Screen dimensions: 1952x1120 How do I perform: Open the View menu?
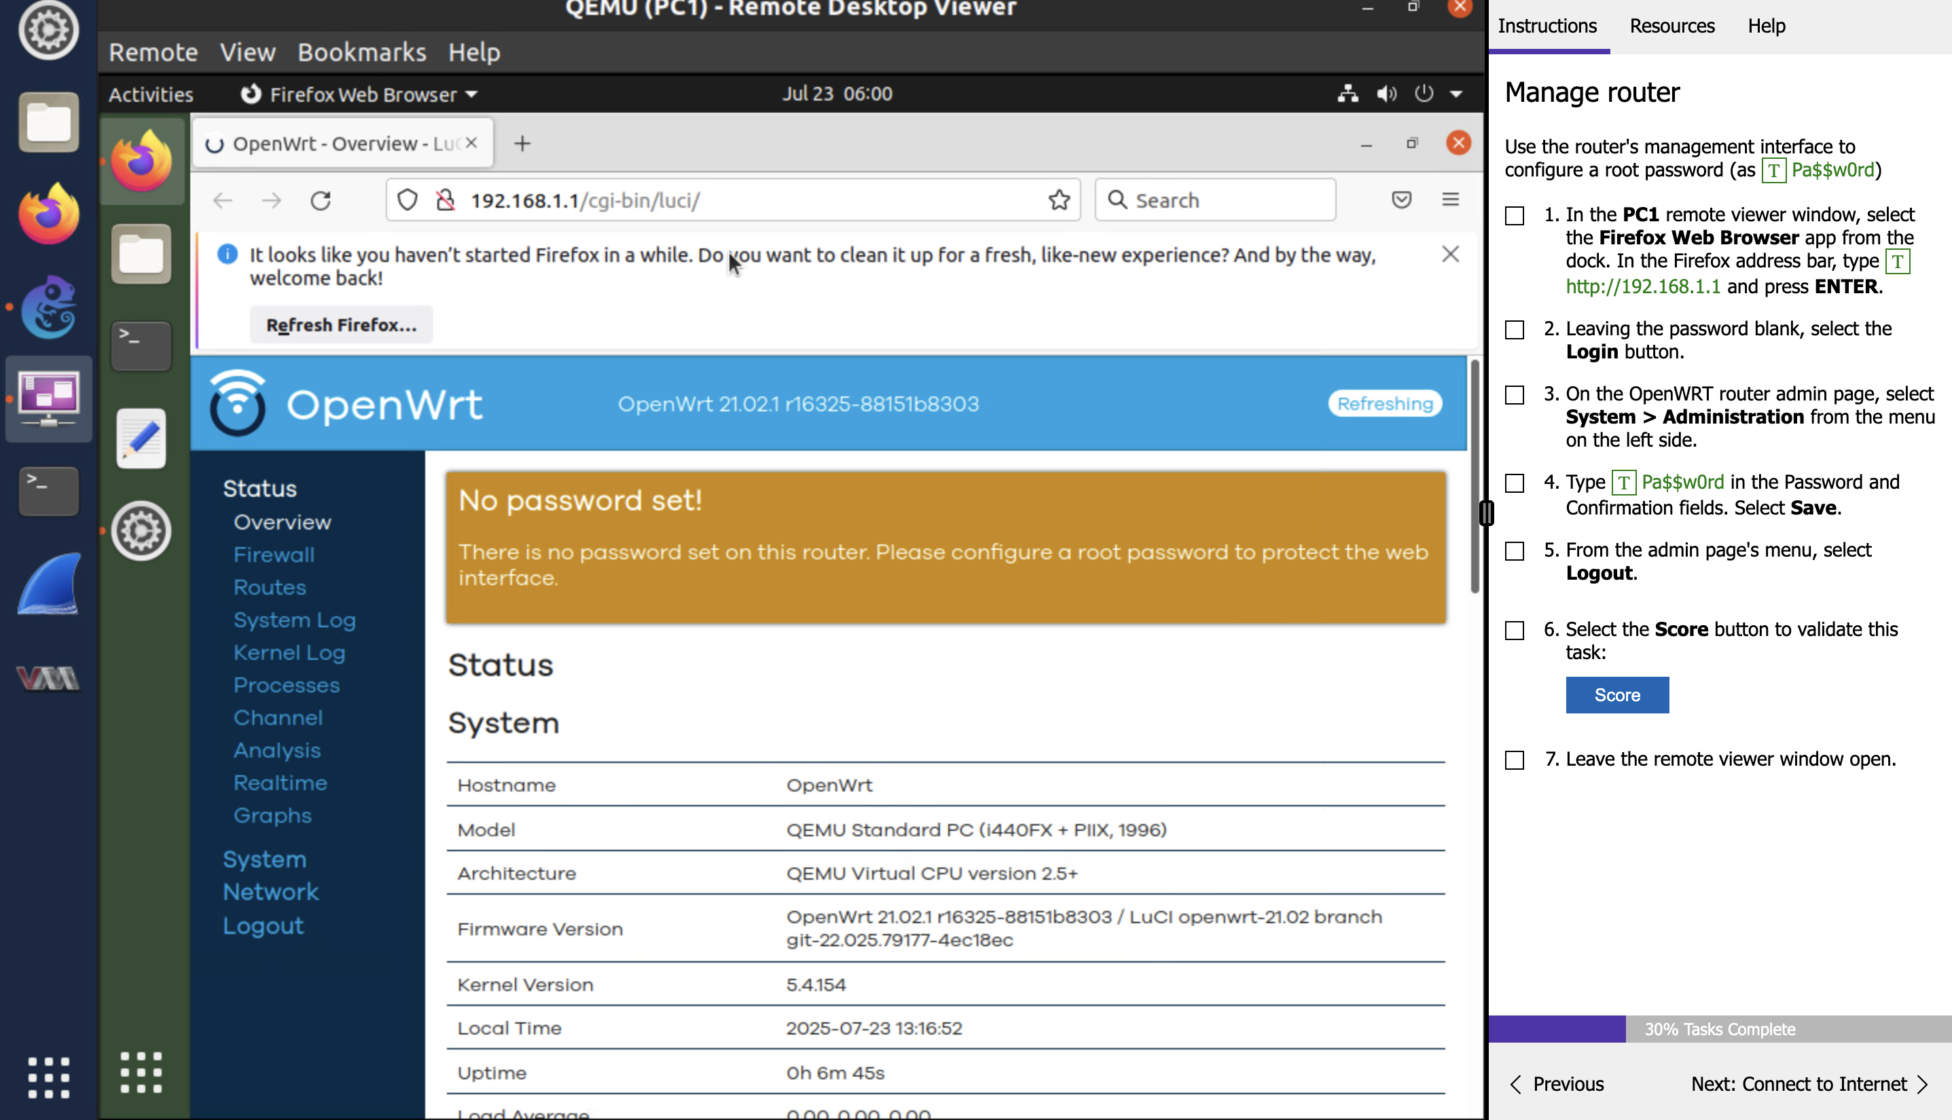[x=248, y=52]
